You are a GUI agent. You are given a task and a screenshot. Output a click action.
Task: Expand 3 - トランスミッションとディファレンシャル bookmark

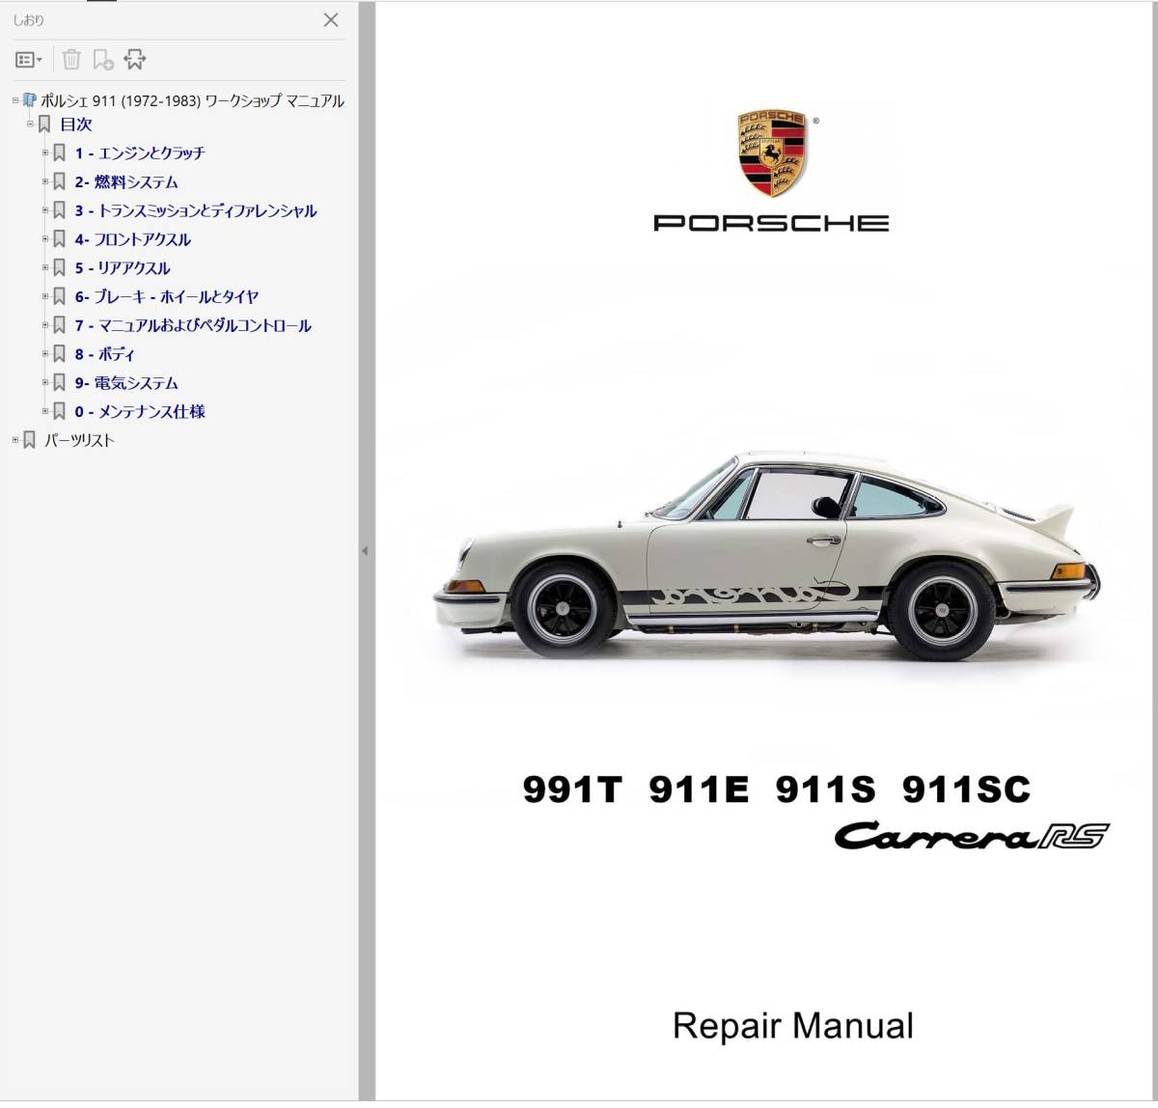45,209
